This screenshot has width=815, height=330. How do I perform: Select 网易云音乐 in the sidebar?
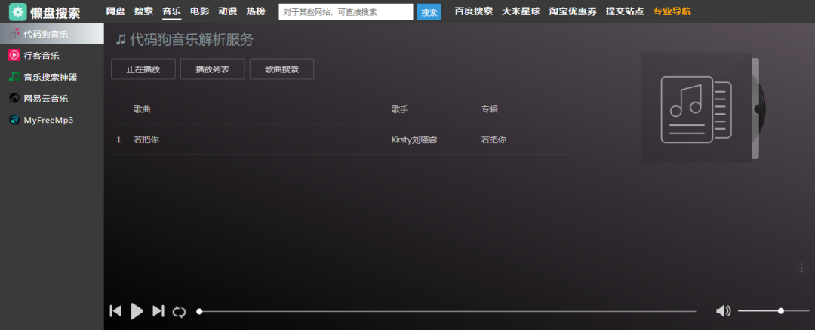[52, 98]
